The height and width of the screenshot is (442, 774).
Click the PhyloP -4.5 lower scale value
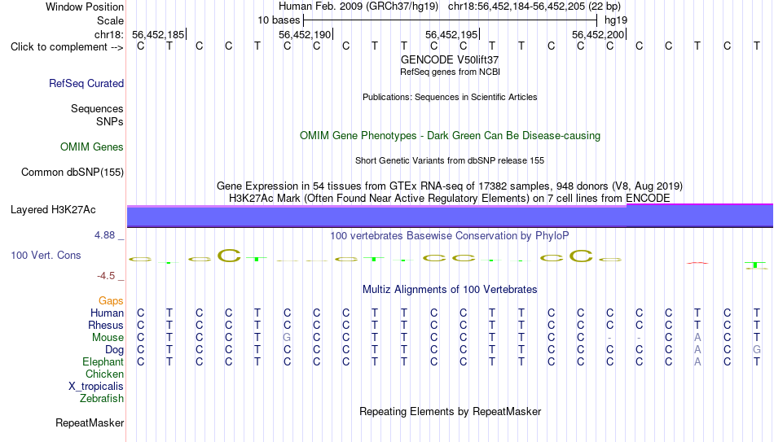(106, 276)
